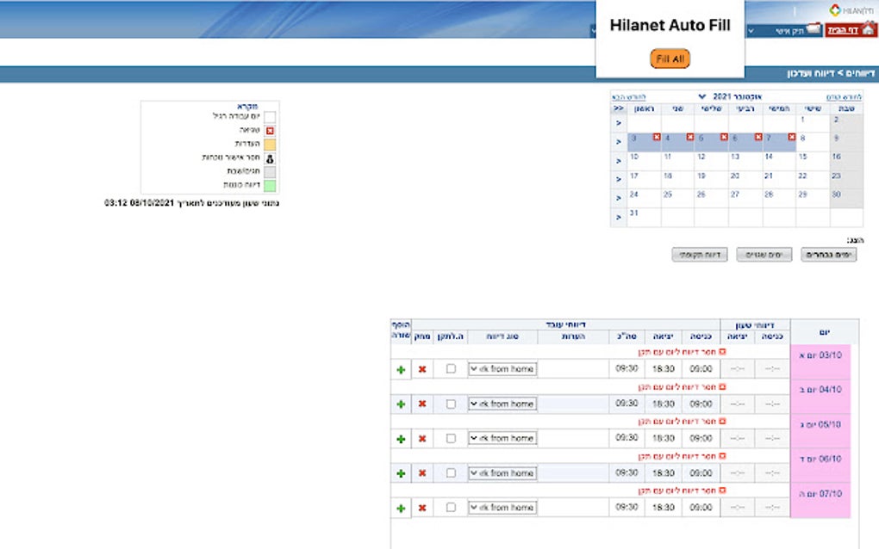Viewport: 879px width, 549px height.
Task: Tick the checkbox in the 07/10 row
Action: 451,508
